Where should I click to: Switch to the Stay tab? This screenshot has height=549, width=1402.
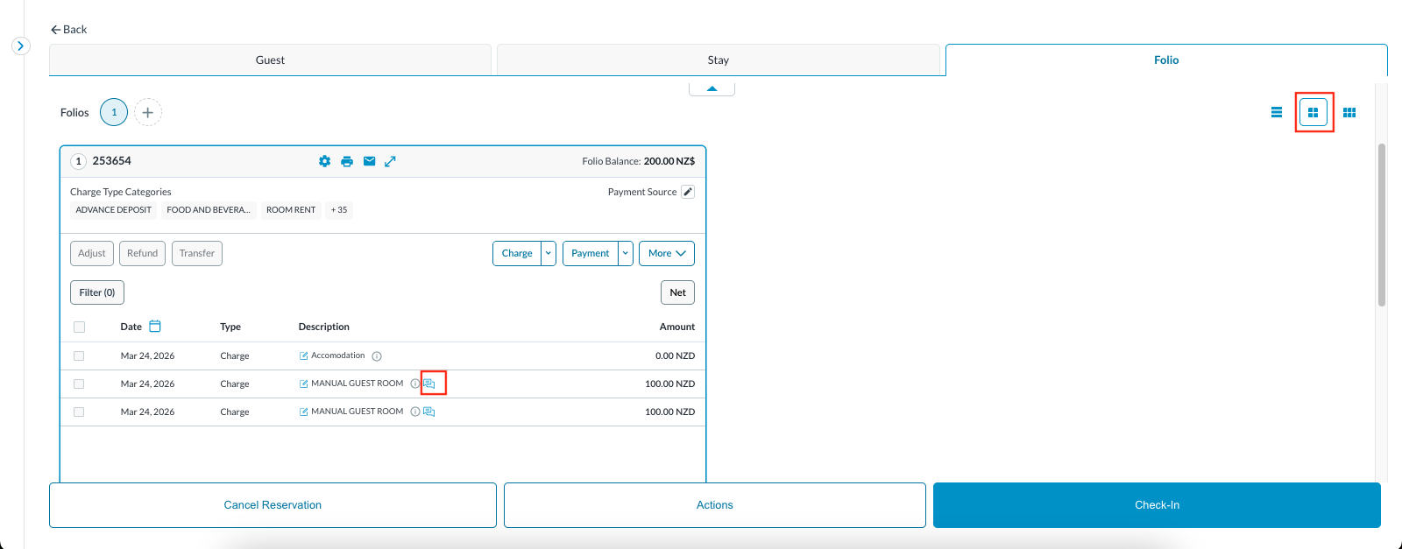point(718,60)
